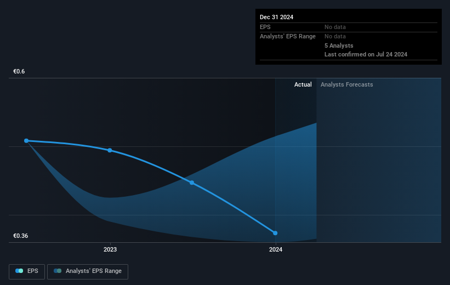450x285 pixels.
Task: Click the 2023 x-axis label
Action: pos(110,250)
